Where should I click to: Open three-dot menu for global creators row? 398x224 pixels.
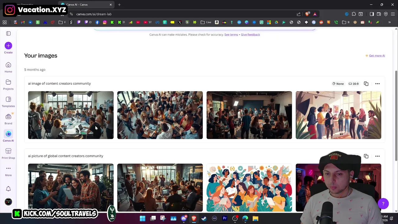coord(377,156)
